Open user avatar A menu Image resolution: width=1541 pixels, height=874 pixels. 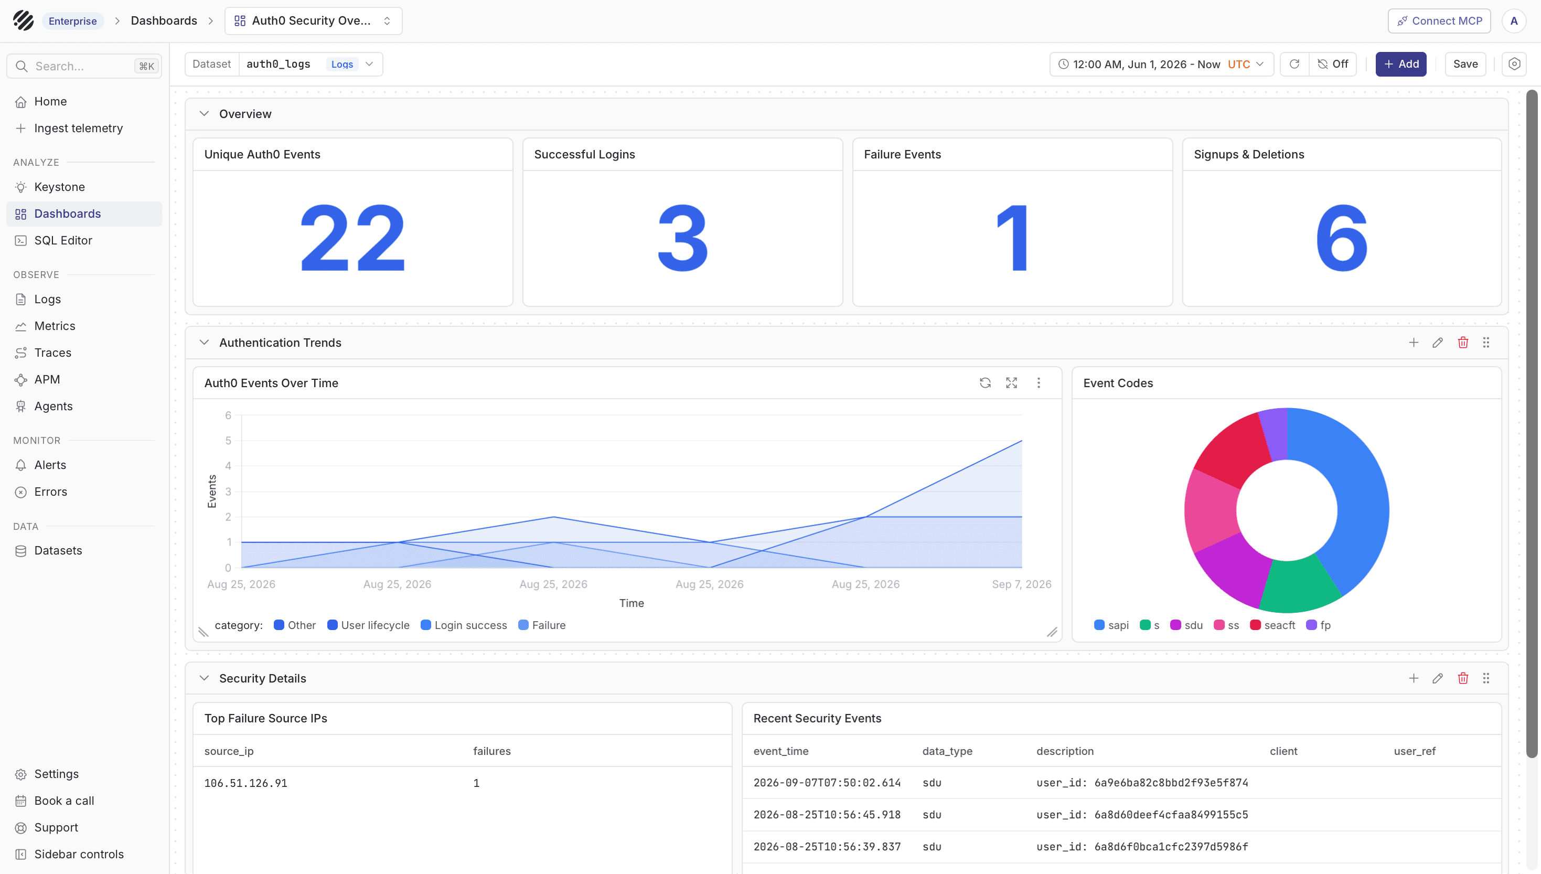(1514, 21)
